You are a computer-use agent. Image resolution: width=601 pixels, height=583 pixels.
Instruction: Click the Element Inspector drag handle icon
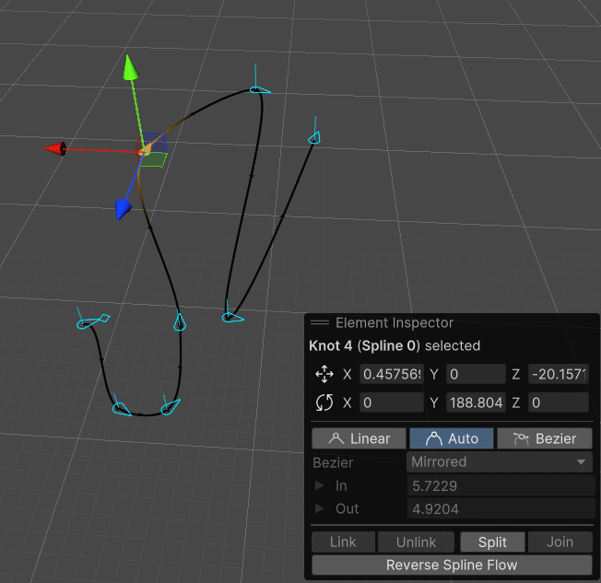[x=320, y=323]
